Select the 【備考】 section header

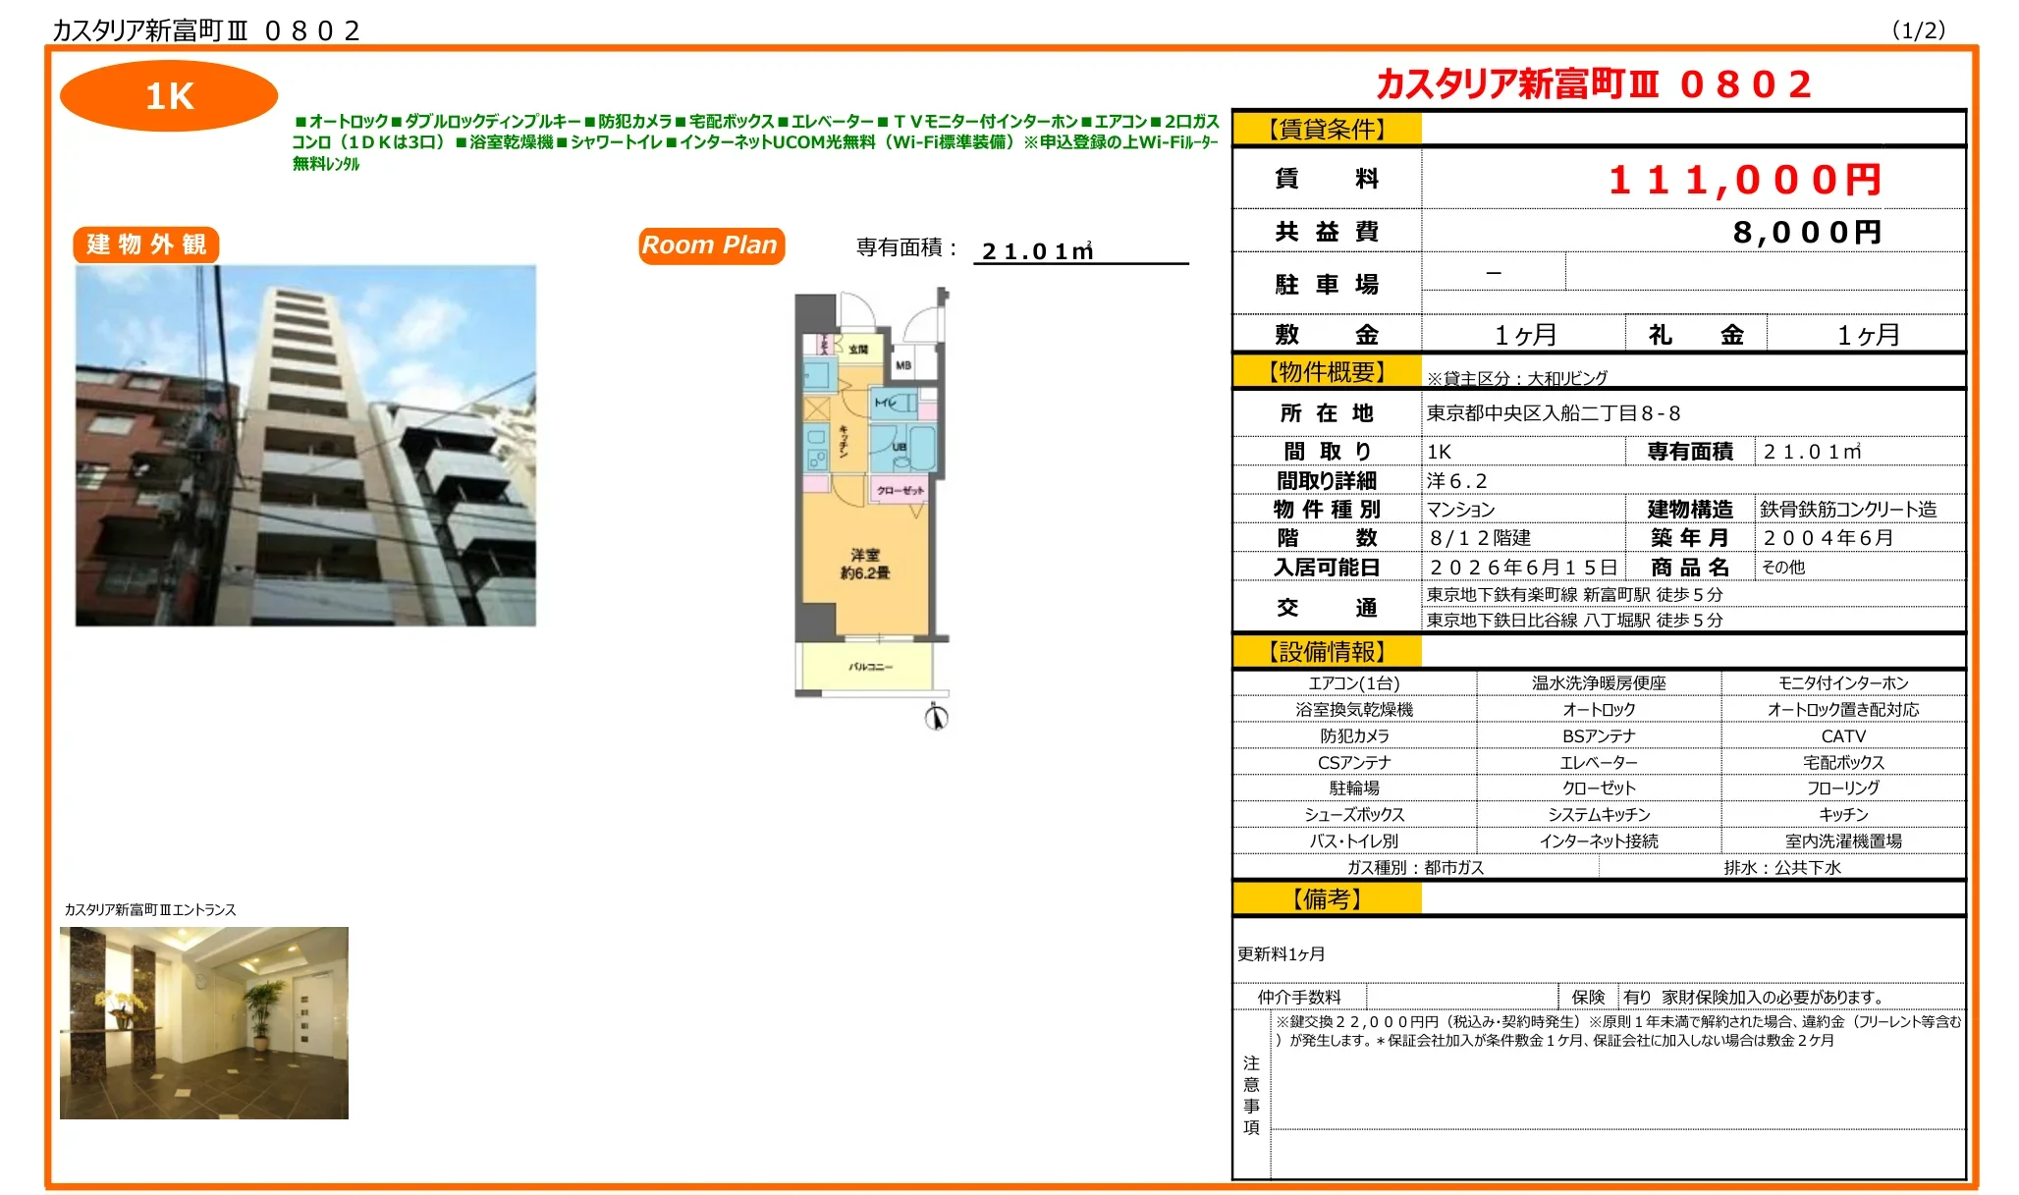click(1327, 898)
